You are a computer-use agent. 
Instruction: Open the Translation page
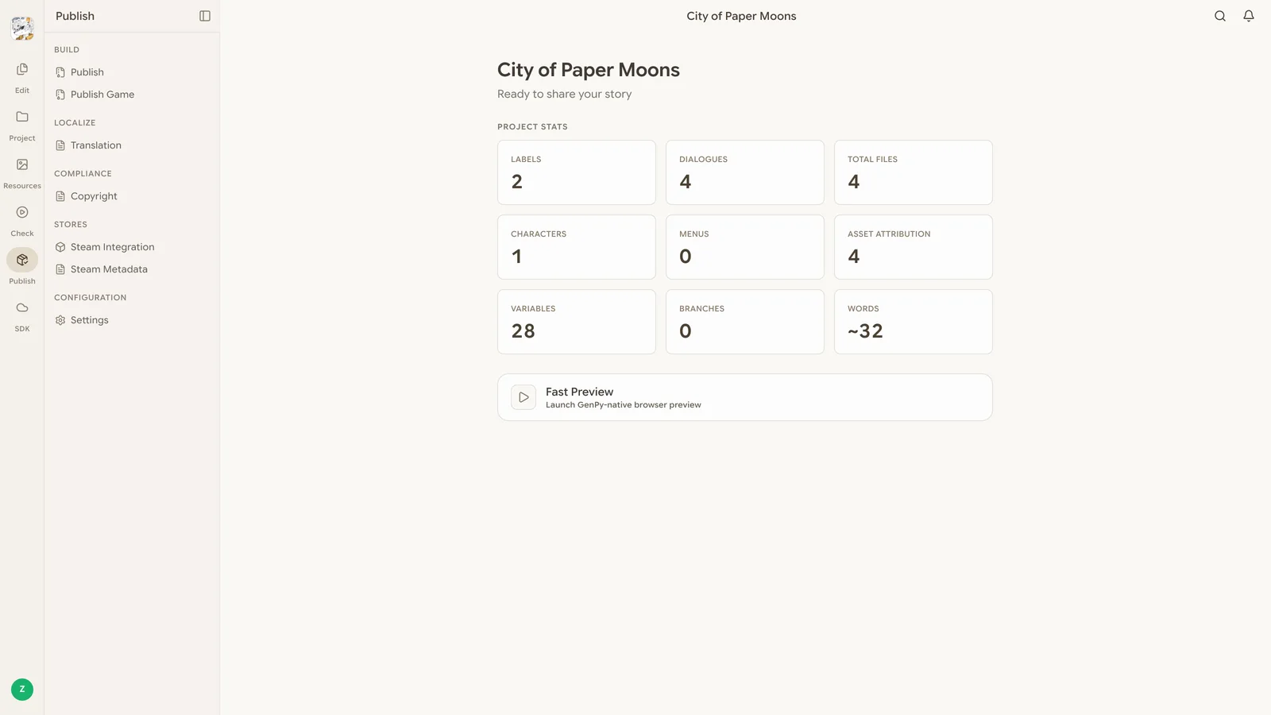(x=132, y=145)
